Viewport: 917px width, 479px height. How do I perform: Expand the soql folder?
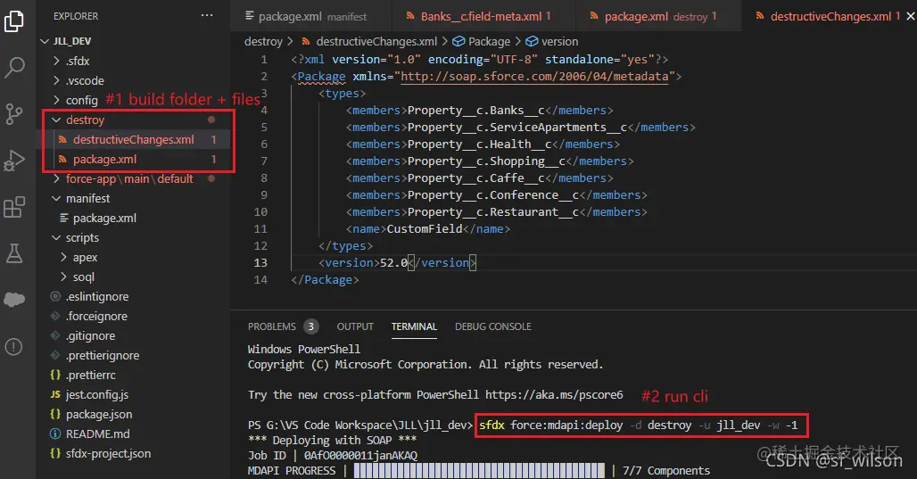coord(63,277)
